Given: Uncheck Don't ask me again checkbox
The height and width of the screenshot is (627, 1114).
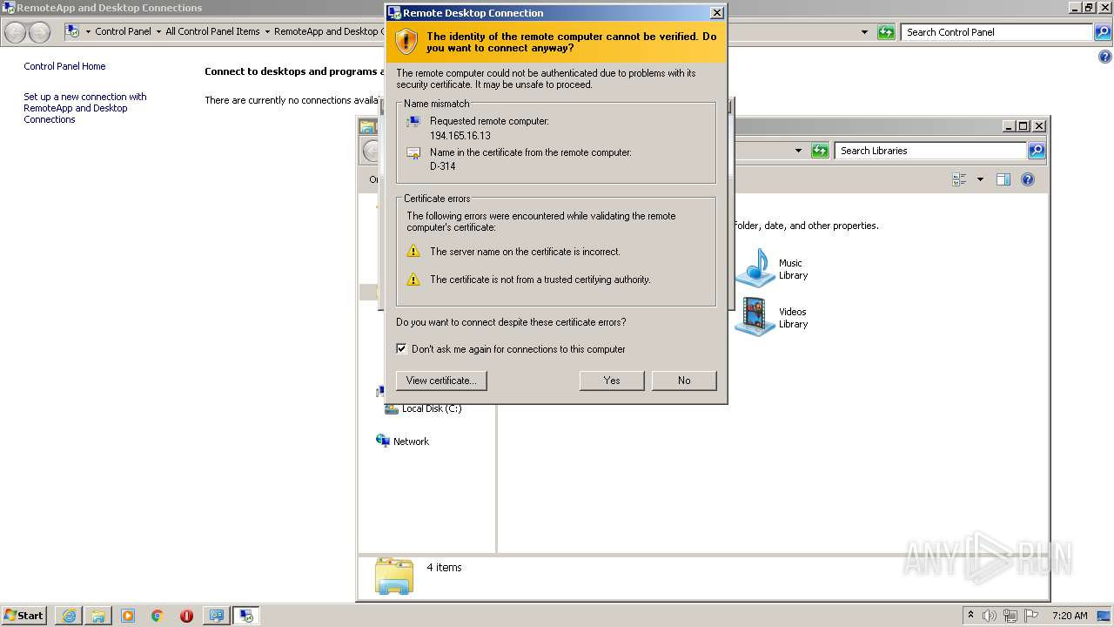Looking at the screenshot, I should click(x=401, y=348).
